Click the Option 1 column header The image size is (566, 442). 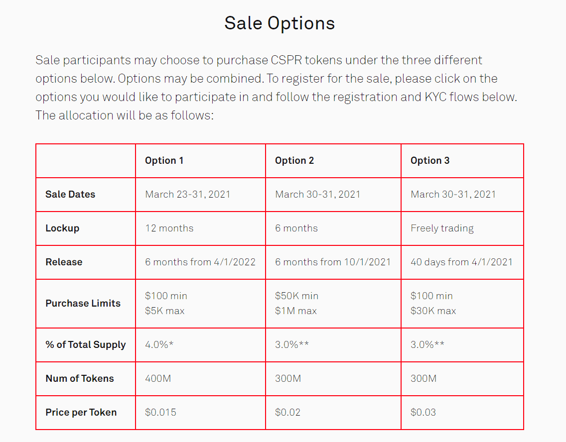tap(164, 161)
